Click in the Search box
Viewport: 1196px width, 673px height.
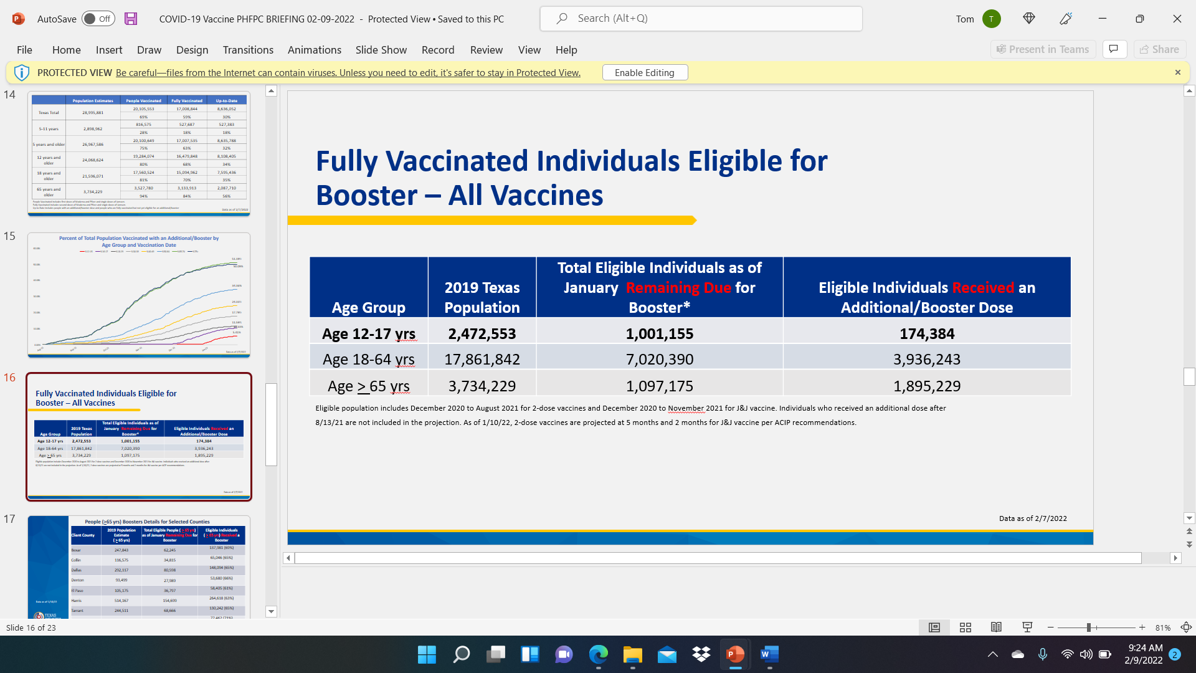pos(701,19)
